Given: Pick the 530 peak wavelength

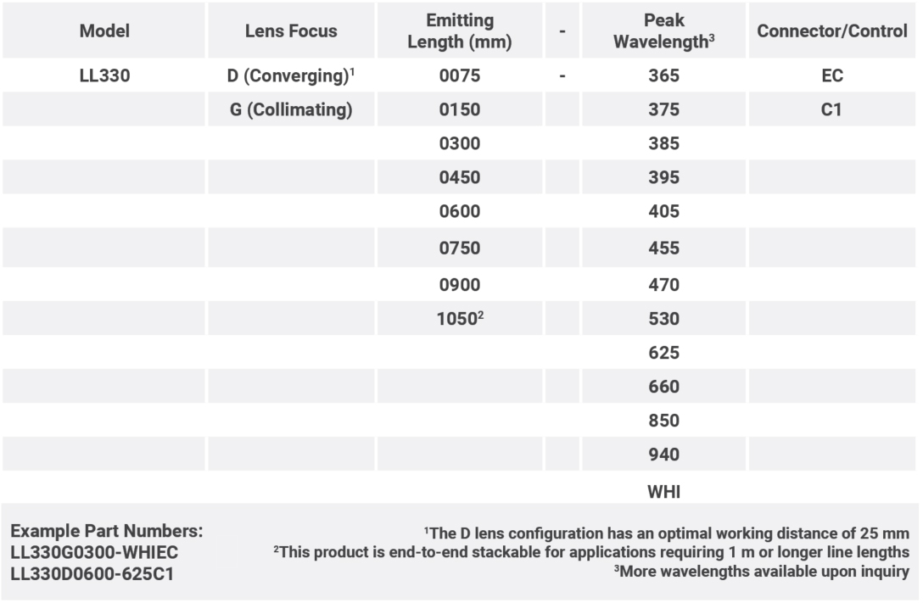Looking at the screenshot, I should (663, 319).
